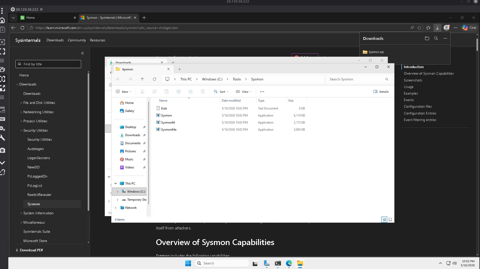Open Copilot Chat button
Viewport: 480px width, 269px height.
pos(469,28)
